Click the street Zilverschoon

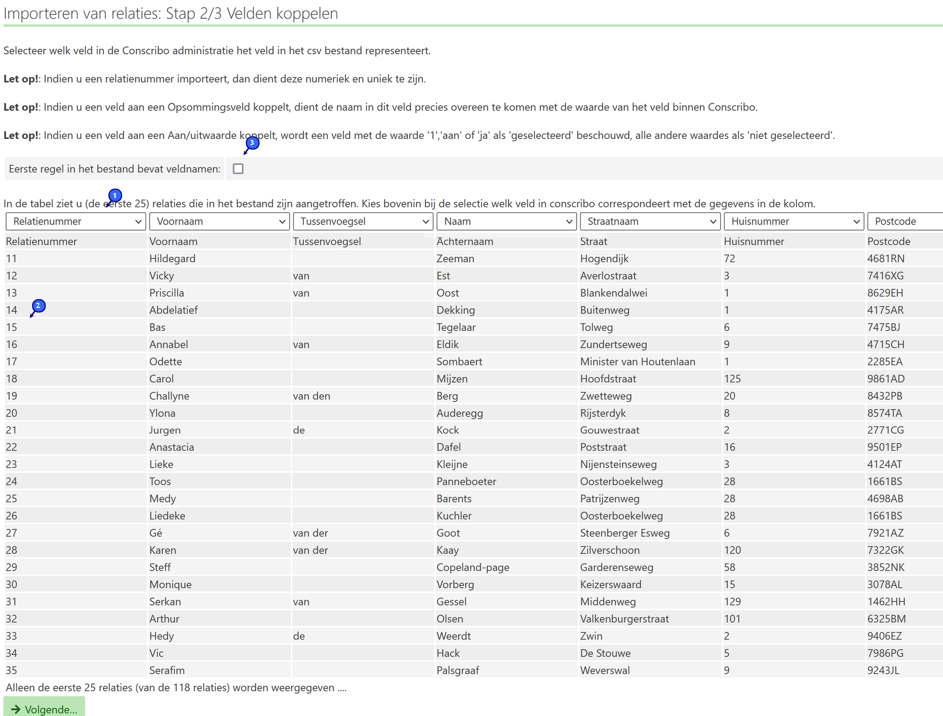coord(610,550)
